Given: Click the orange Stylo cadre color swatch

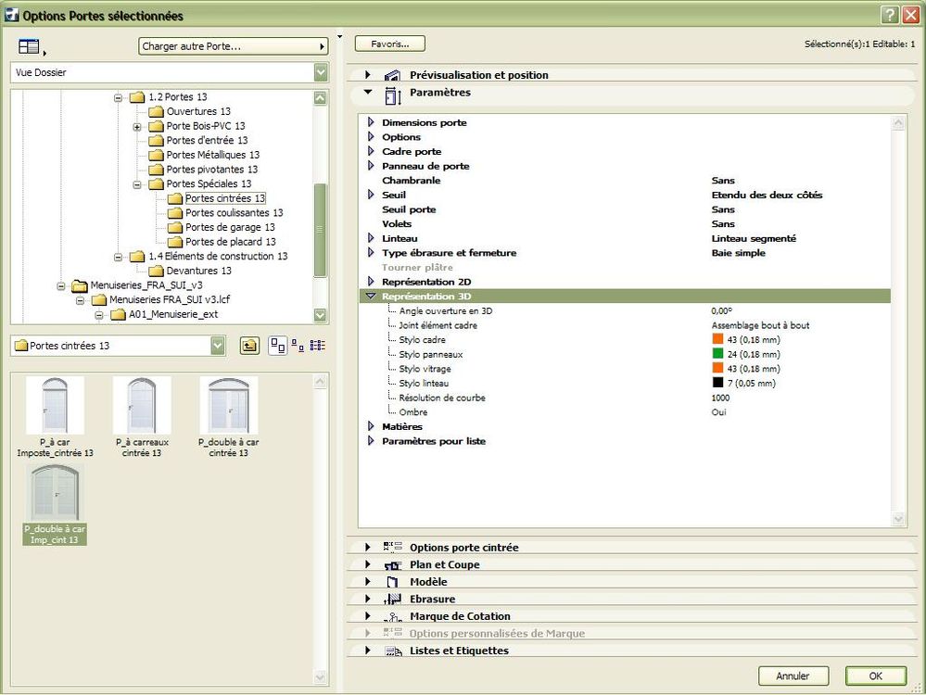Looking at the screenshot, I should (x=717, y=340).
